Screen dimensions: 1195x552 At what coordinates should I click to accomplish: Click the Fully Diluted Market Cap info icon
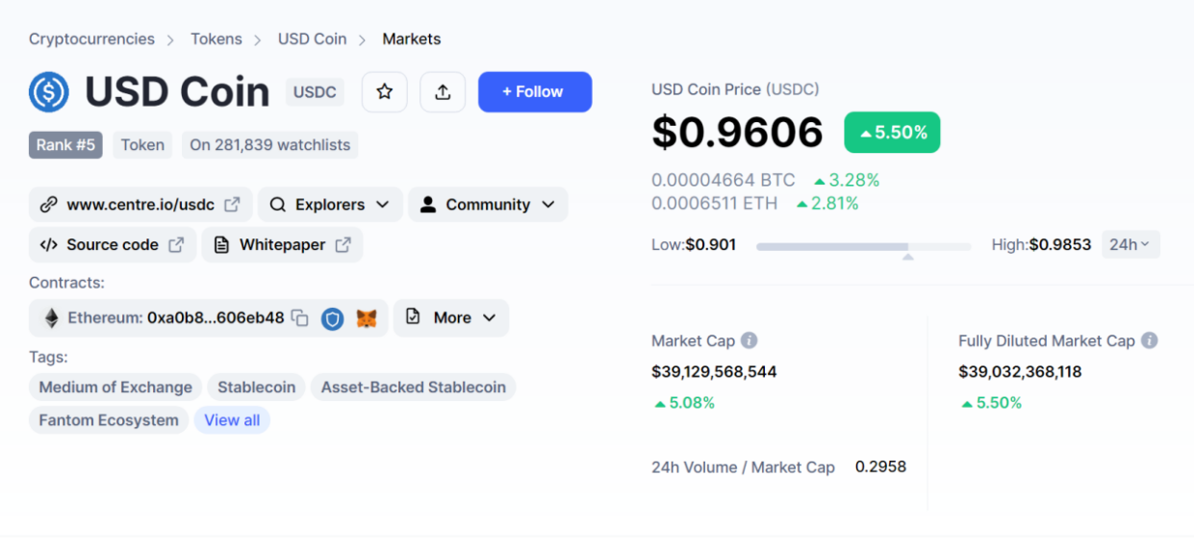(x=1150, y=340)
